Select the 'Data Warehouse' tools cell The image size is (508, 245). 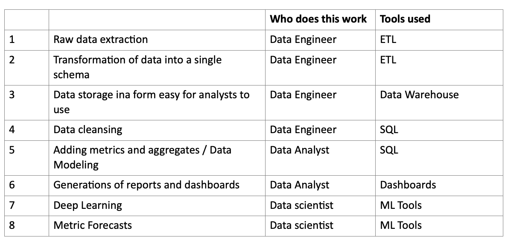pos(439,103)
